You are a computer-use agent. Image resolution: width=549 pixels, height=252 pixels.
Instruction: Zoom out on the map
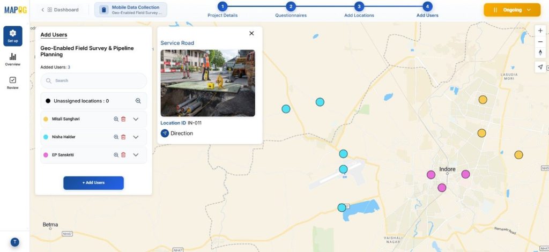540,42
